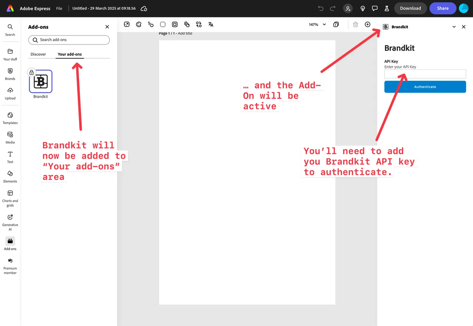The image size is (473, 326).
Task: Open the Brandkit add-on thumbnail
Action: click(x=41, y=81)
